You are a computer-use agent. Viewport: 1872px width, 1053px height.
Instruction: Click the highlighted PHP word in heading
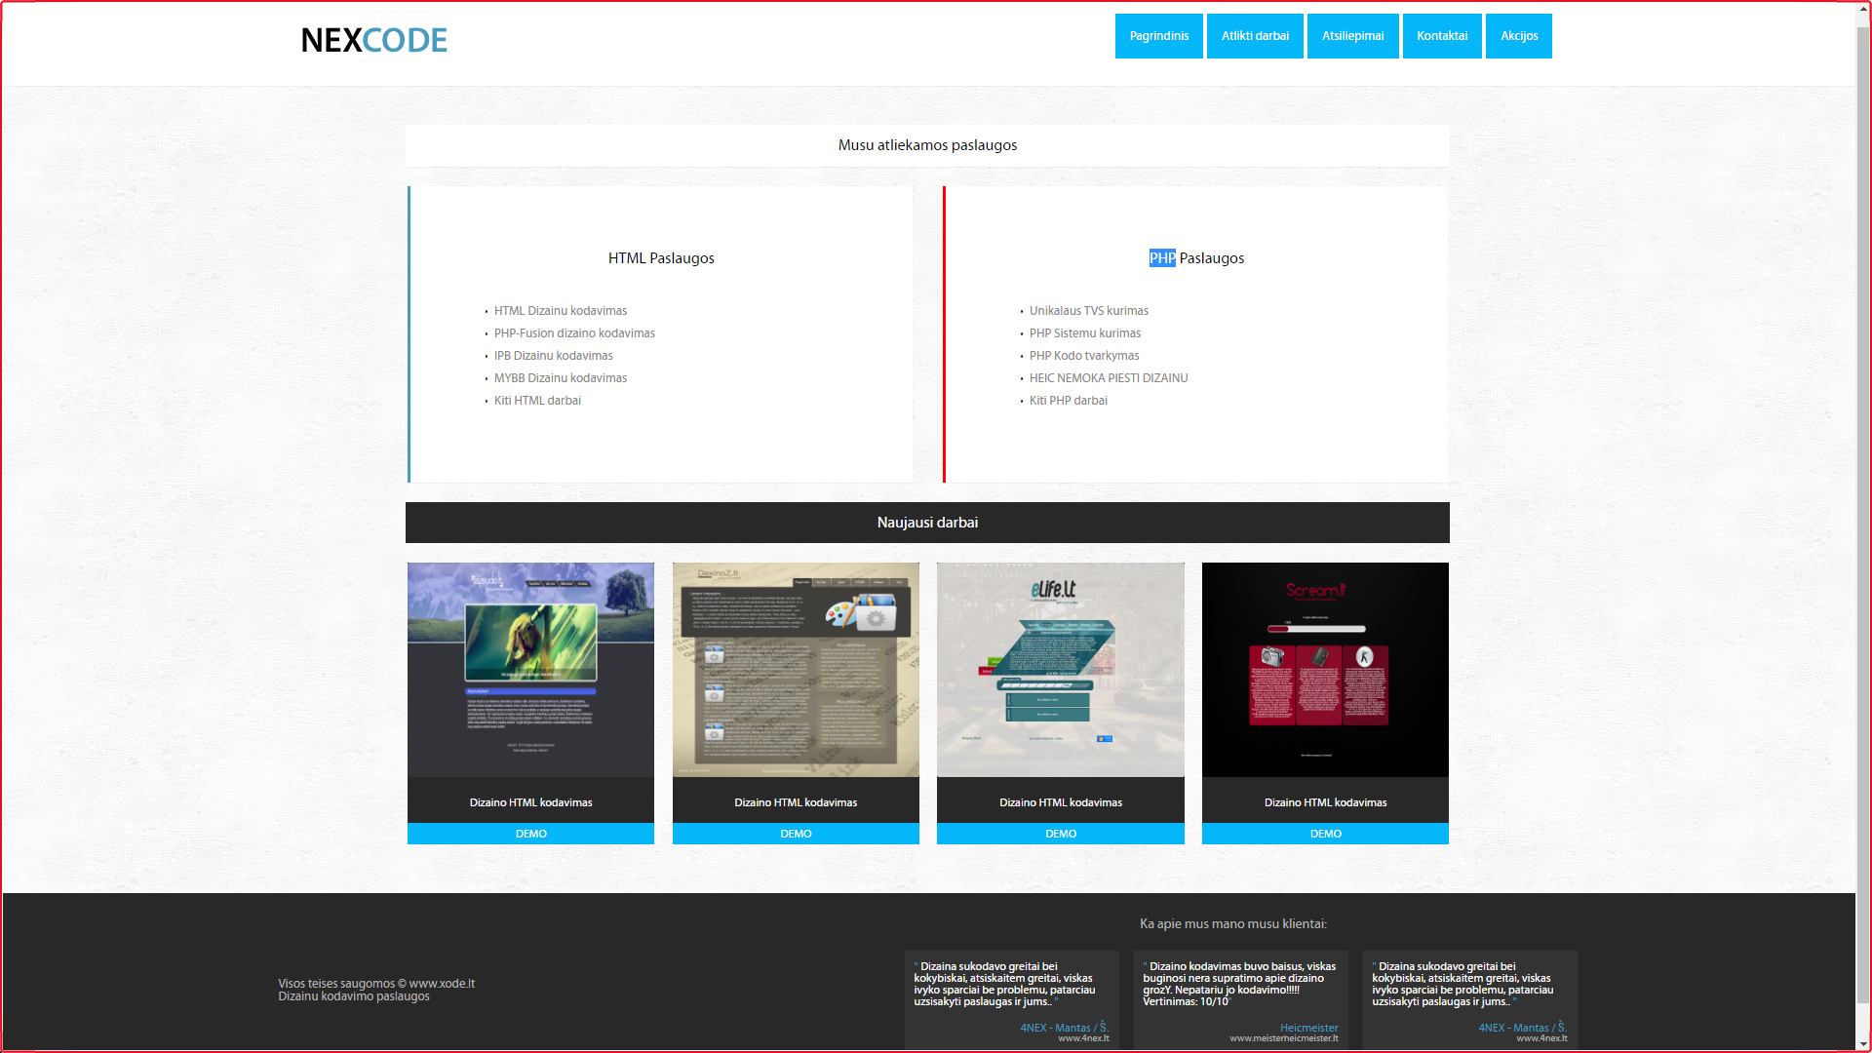click(x=1161, y=258)
